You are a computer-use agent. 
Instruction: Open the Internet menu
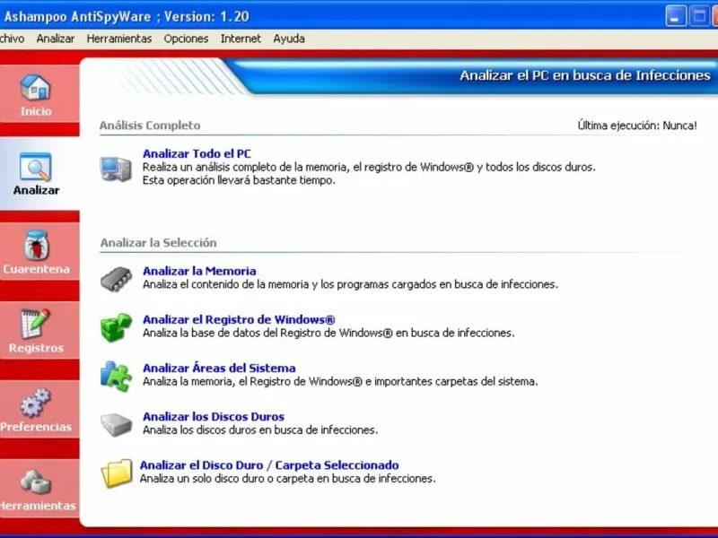(x=241, y=39)
